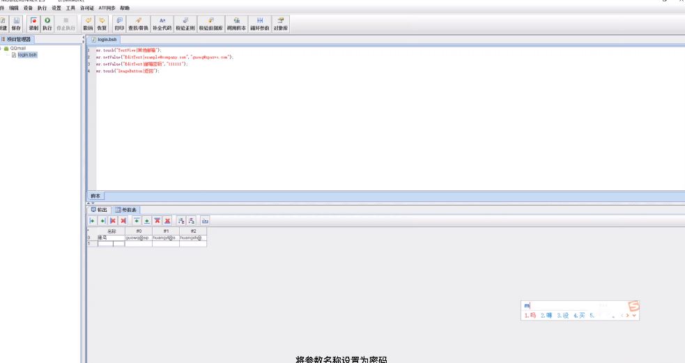The image size is (685, 363).
Task: Click the 调用脚本 call script icon
Action: coord(236,24)
